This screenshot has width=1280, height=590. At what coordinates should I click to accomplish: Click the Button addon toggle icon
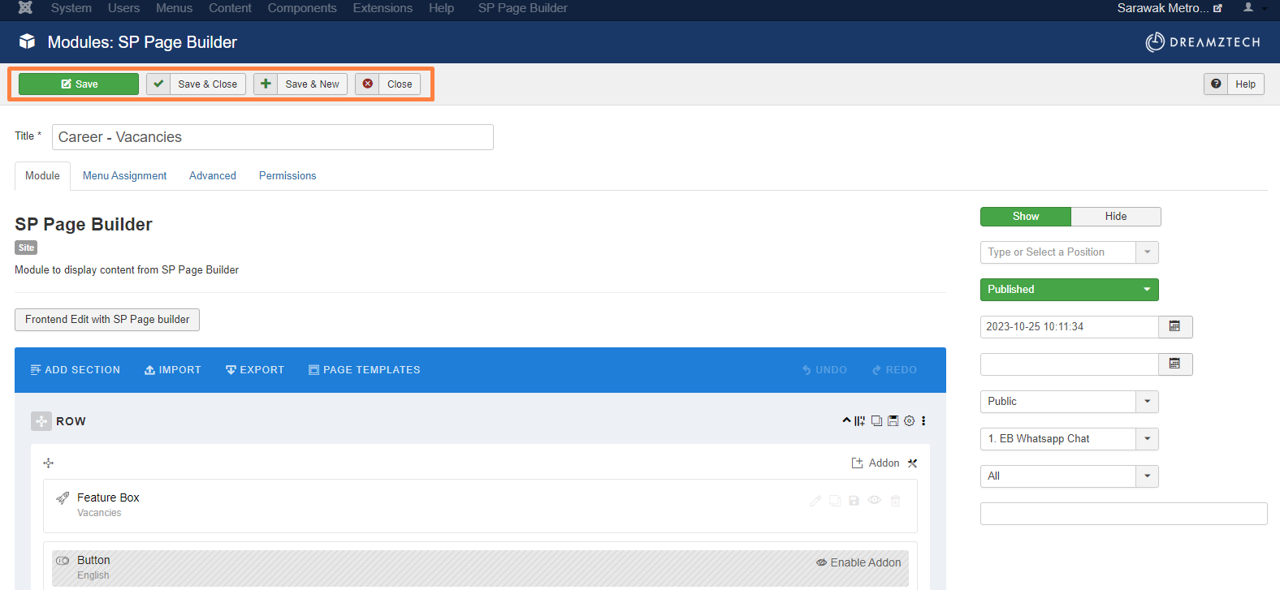click(62, 561)
